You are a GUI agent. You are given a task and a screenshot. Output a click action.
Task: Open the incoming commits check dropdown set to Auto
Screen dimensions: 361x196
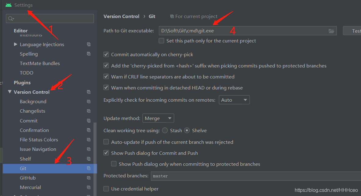coord(234,100)
